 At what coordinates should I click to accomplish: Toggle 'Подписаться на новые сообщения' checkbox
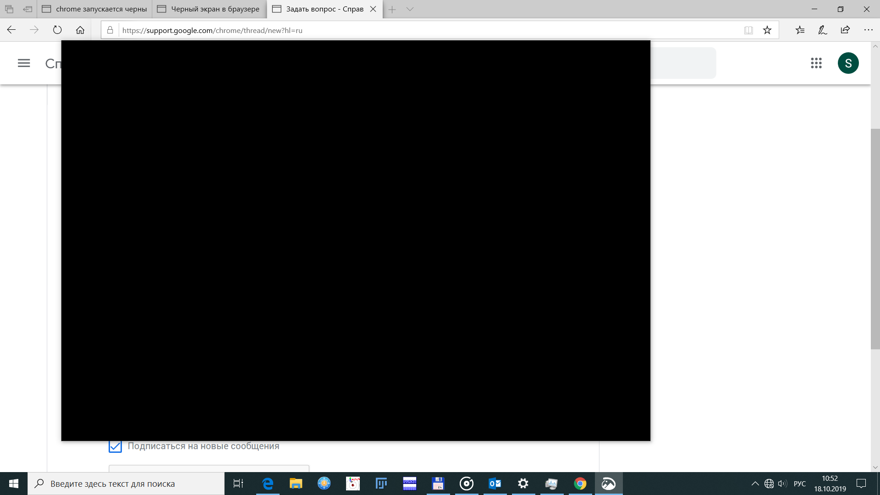115,446
